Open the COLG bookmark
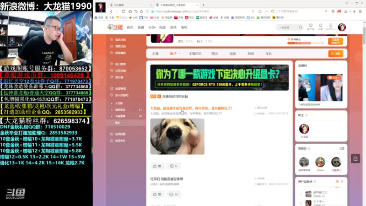 click(121, 17)
